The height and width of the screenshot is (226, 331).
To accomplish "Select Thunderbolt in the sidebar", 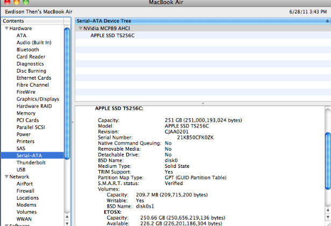I will click(31, 163).
